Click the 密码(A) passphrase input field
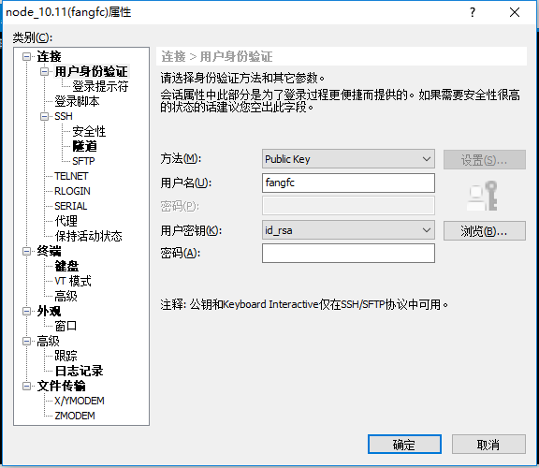The height and width of the screenshot is (468, 539). 348,253
